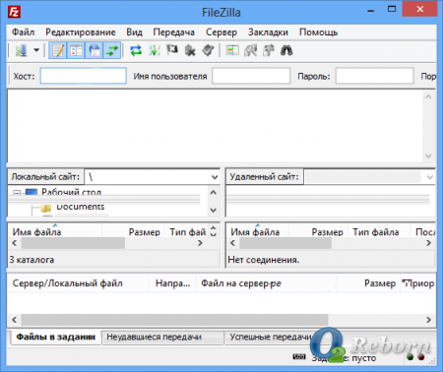Screen dimensions: 443x372
Task: Switch to Файлы в задании tab
Action: point(55,337)
